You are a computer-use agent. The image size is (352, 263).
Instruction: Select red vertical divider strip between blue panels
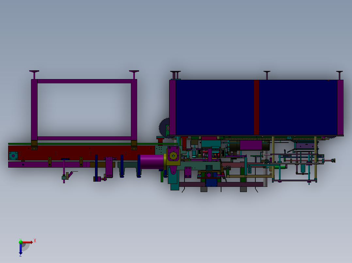pos(257,107)
